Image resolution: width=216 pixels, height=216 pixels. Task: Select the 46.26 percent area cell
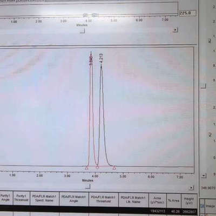point(174,212)
